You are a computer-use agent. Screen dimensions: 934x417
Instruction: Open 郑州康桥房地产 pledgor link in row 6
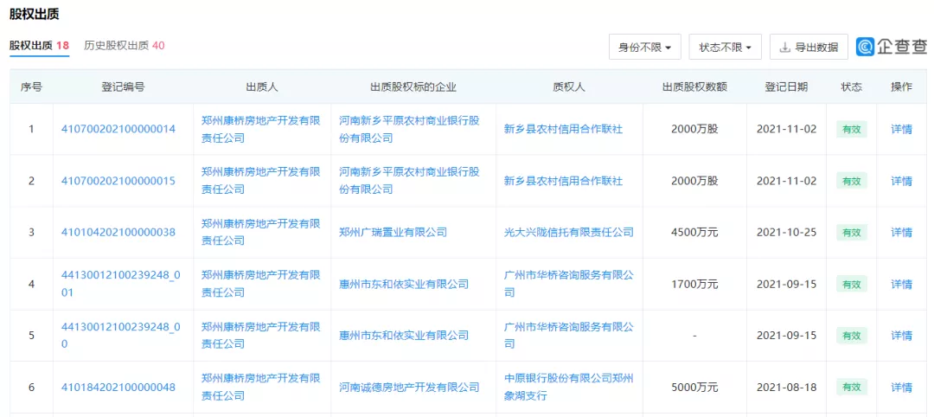(x=261, y=387)
